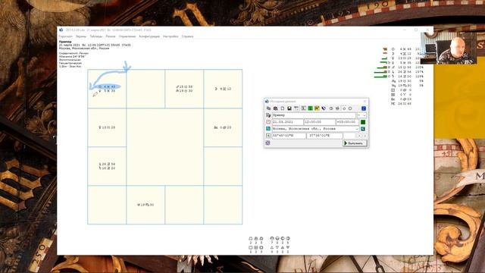
Task: Click the Mars position in the top chart cell
Action: pyautogui.click(x=184, y=86)
